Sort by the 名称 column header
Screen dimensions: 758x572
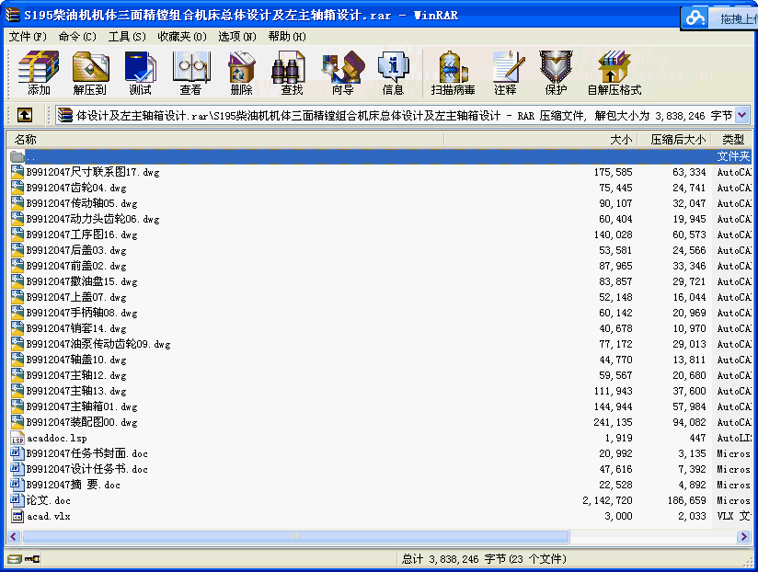click(26, 140)
